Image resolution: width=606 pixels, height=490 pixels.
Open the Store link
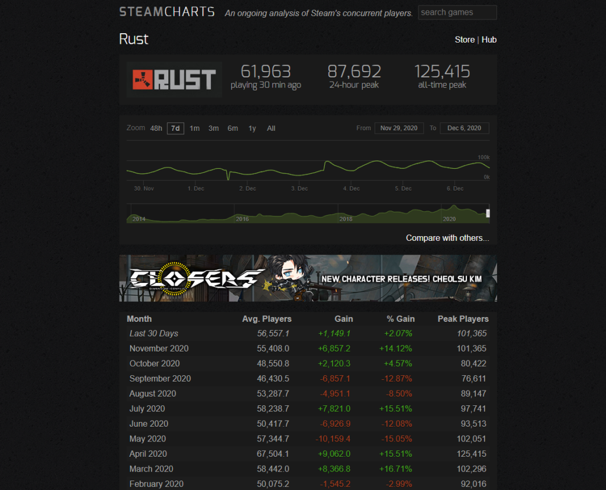(x=465, y=40)
